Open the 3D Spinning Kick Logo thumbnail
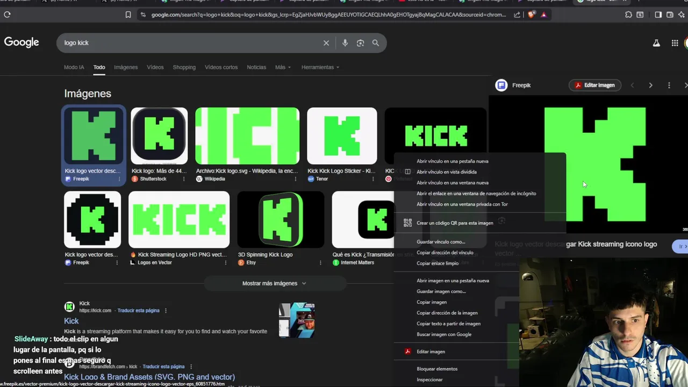Viewport: 688px width, 387px height. pyautogui.click(x=281, y=219)
